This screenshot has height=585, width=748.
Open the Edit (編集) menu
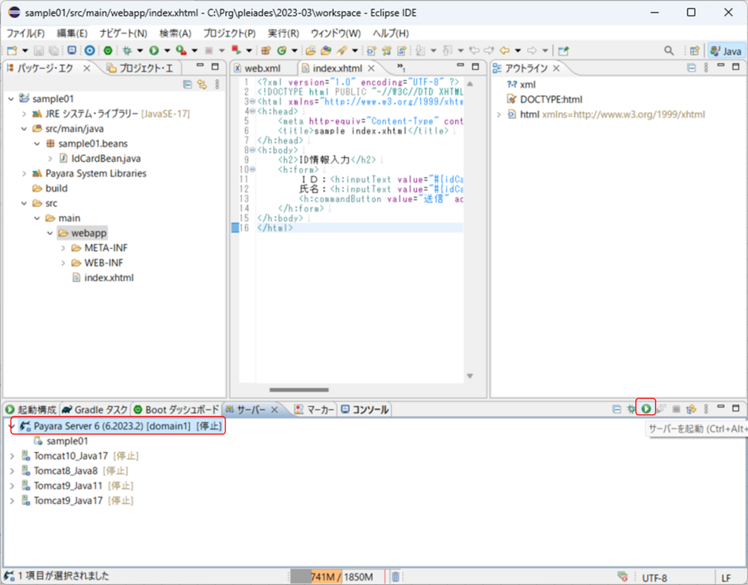72,33
